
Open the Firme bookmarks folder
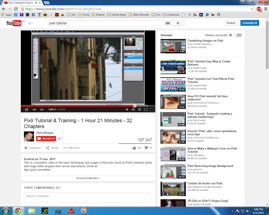(84, 15)
